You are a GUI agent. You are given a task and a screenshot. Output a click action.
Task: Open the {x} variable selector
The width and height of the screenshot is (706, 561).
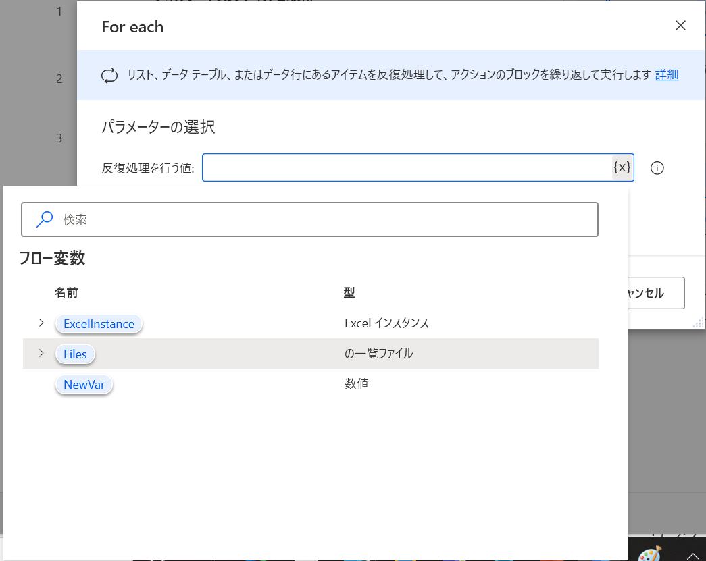[x=621, y=167]
